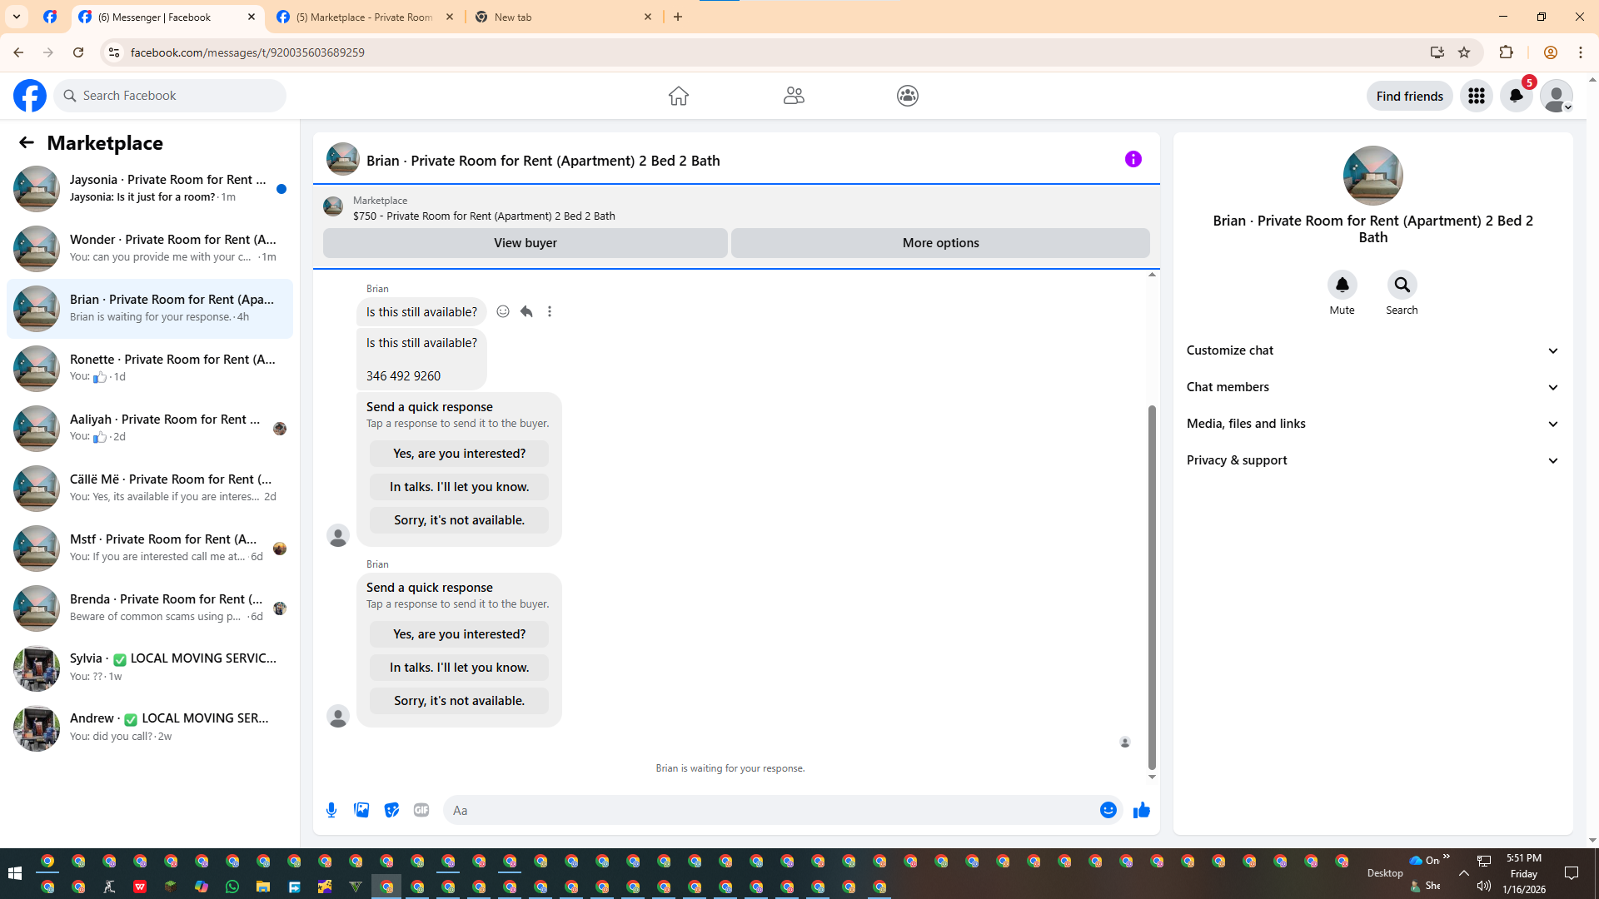Send "Yes, are you interested?" quick response
This screenshot has width=1599, height=899.
pyautogui.click(x=459, y=634)
